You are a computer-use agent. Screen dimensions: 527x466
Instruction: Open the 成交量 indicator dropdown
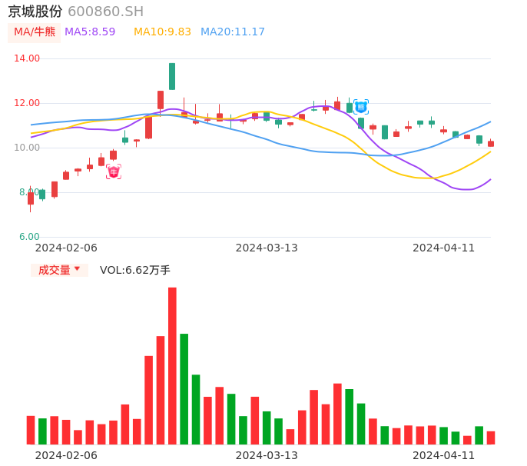point(59,270)
